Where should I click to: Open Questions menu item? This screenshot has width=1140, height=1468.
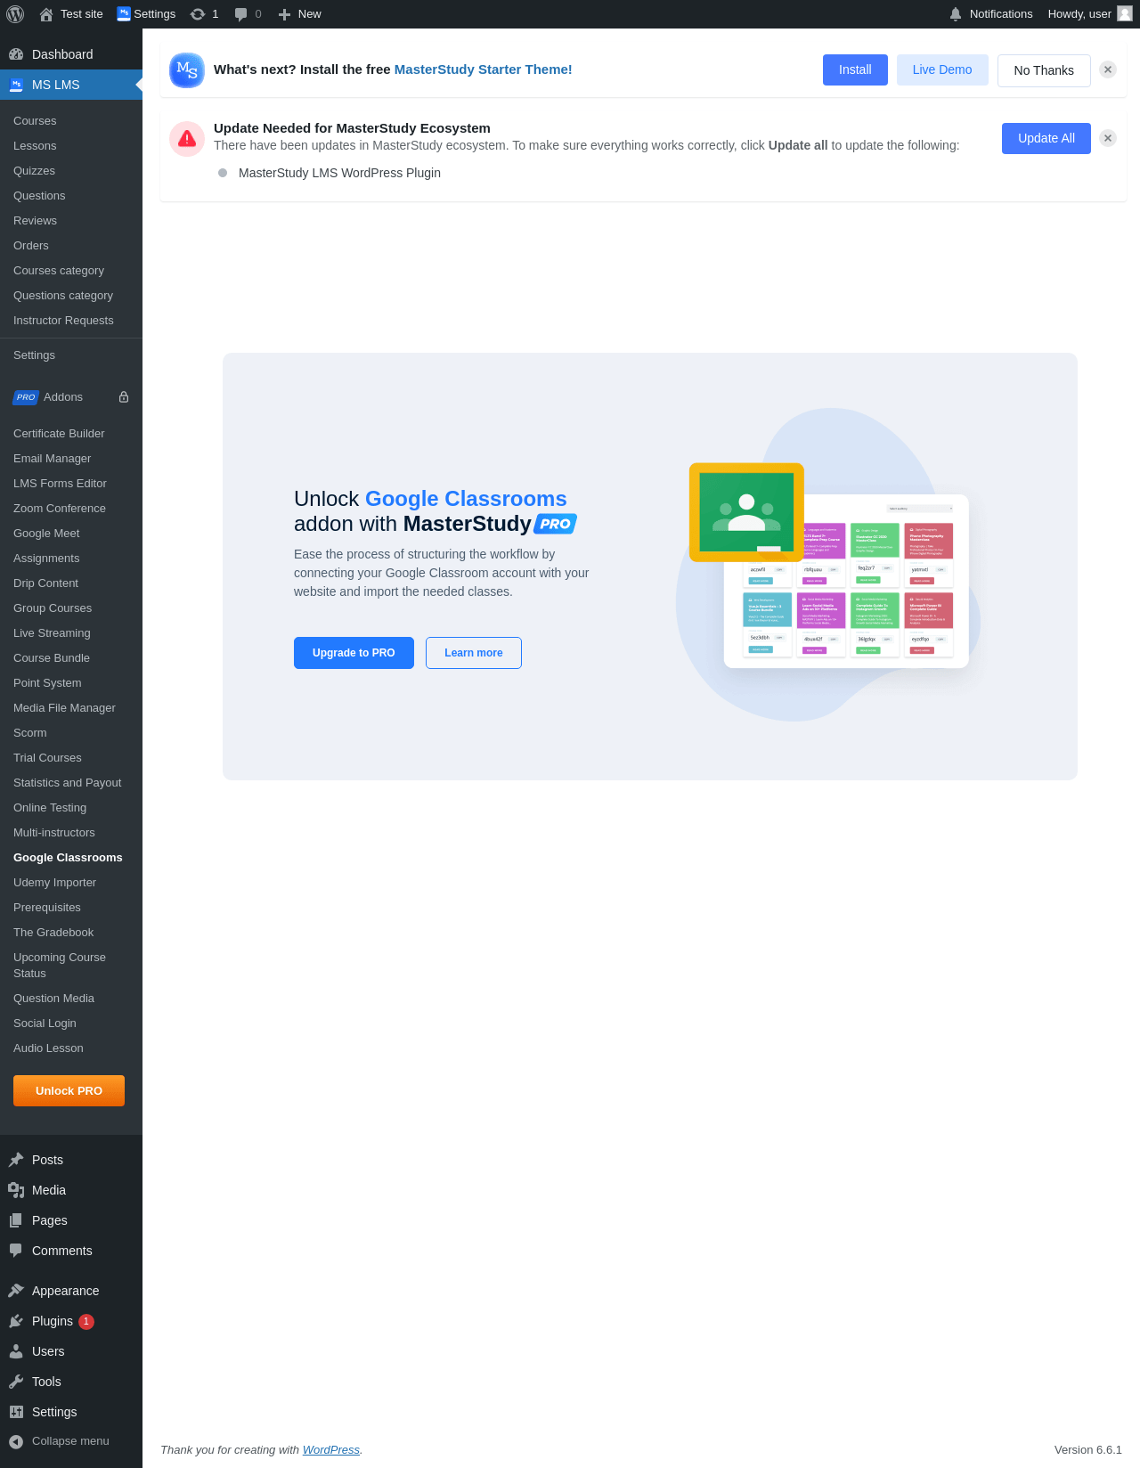coord(39,196)
